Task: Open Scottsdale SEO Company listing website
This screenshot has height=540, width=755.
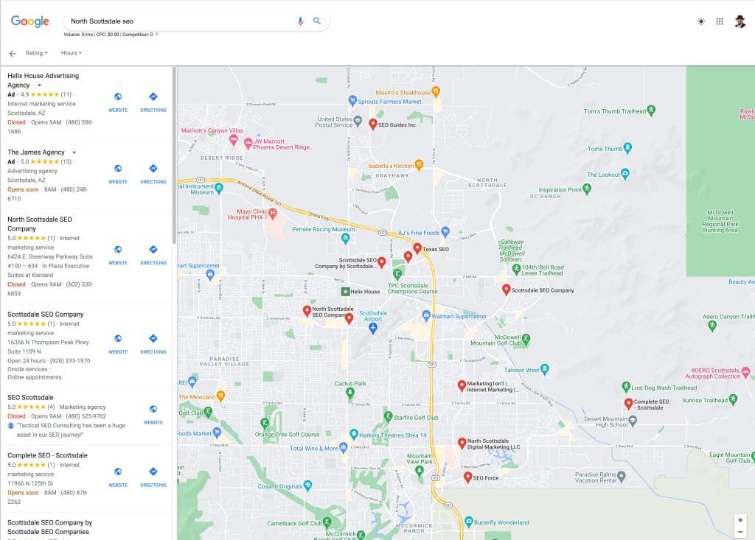Action: tap(118, 343)
